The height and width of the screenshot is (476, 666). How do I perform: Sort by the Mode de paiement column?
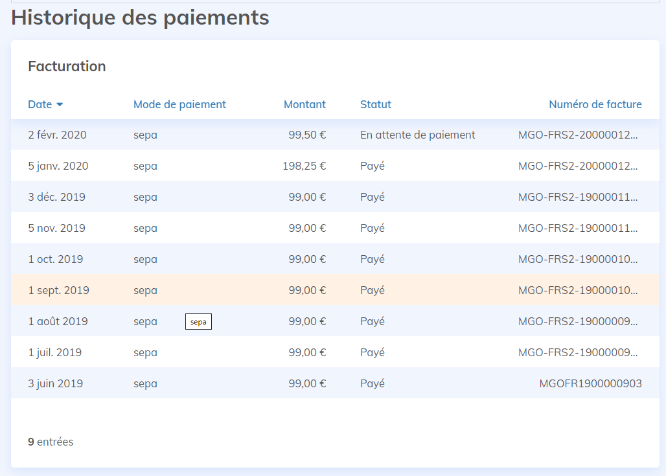pos(179,104)
